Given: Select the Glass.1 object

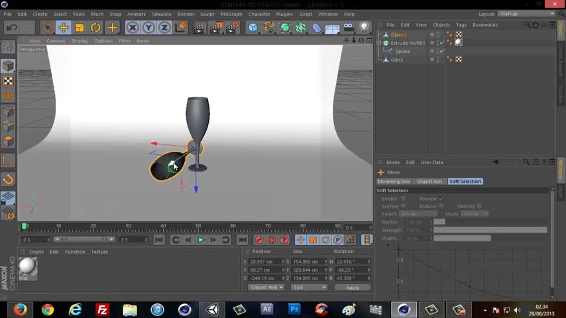Looking at the screenshot, I should click(398, 34).
